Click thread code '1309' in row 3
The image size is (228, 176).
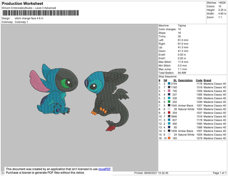[x=199, y=91]
